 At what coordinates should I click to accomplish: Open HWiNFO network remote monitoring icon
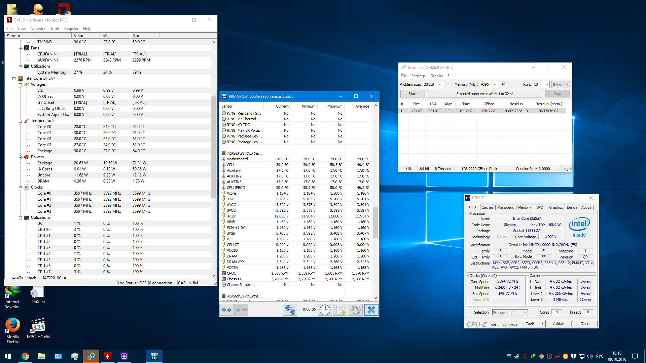point(290,310)
